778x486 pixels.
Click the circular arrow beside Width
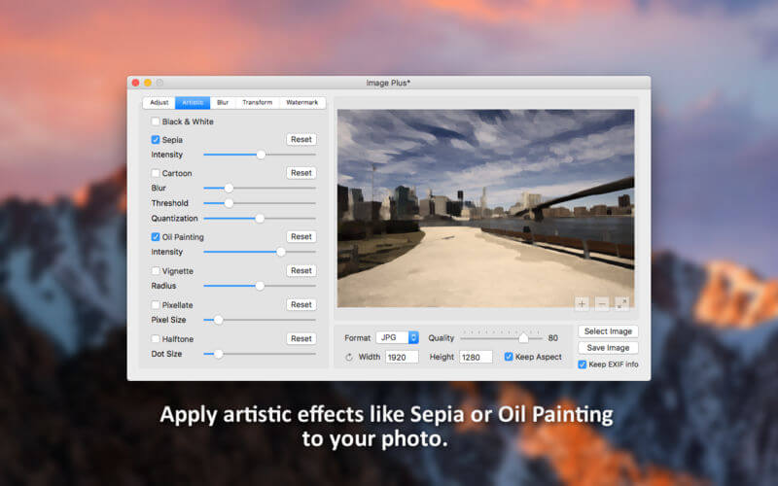click(x=349, y=357)
